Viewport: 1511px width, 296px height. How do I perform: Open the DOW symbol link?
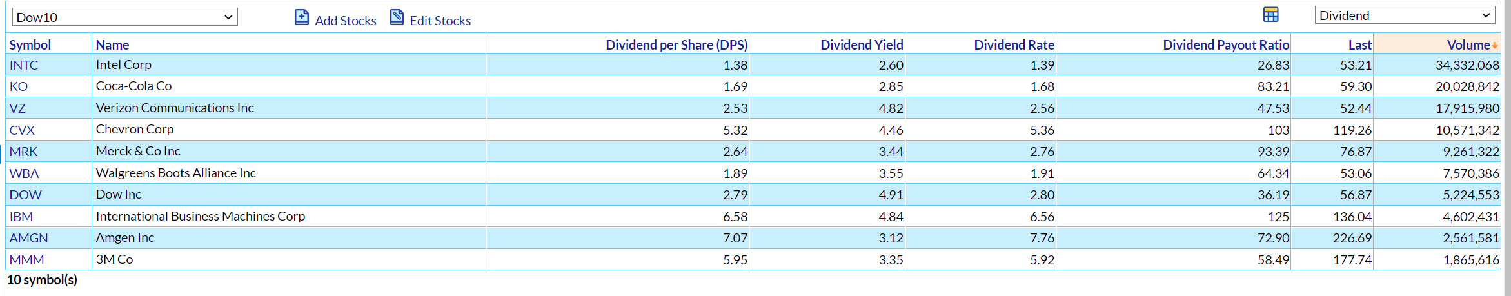click(x=26, y=195)
